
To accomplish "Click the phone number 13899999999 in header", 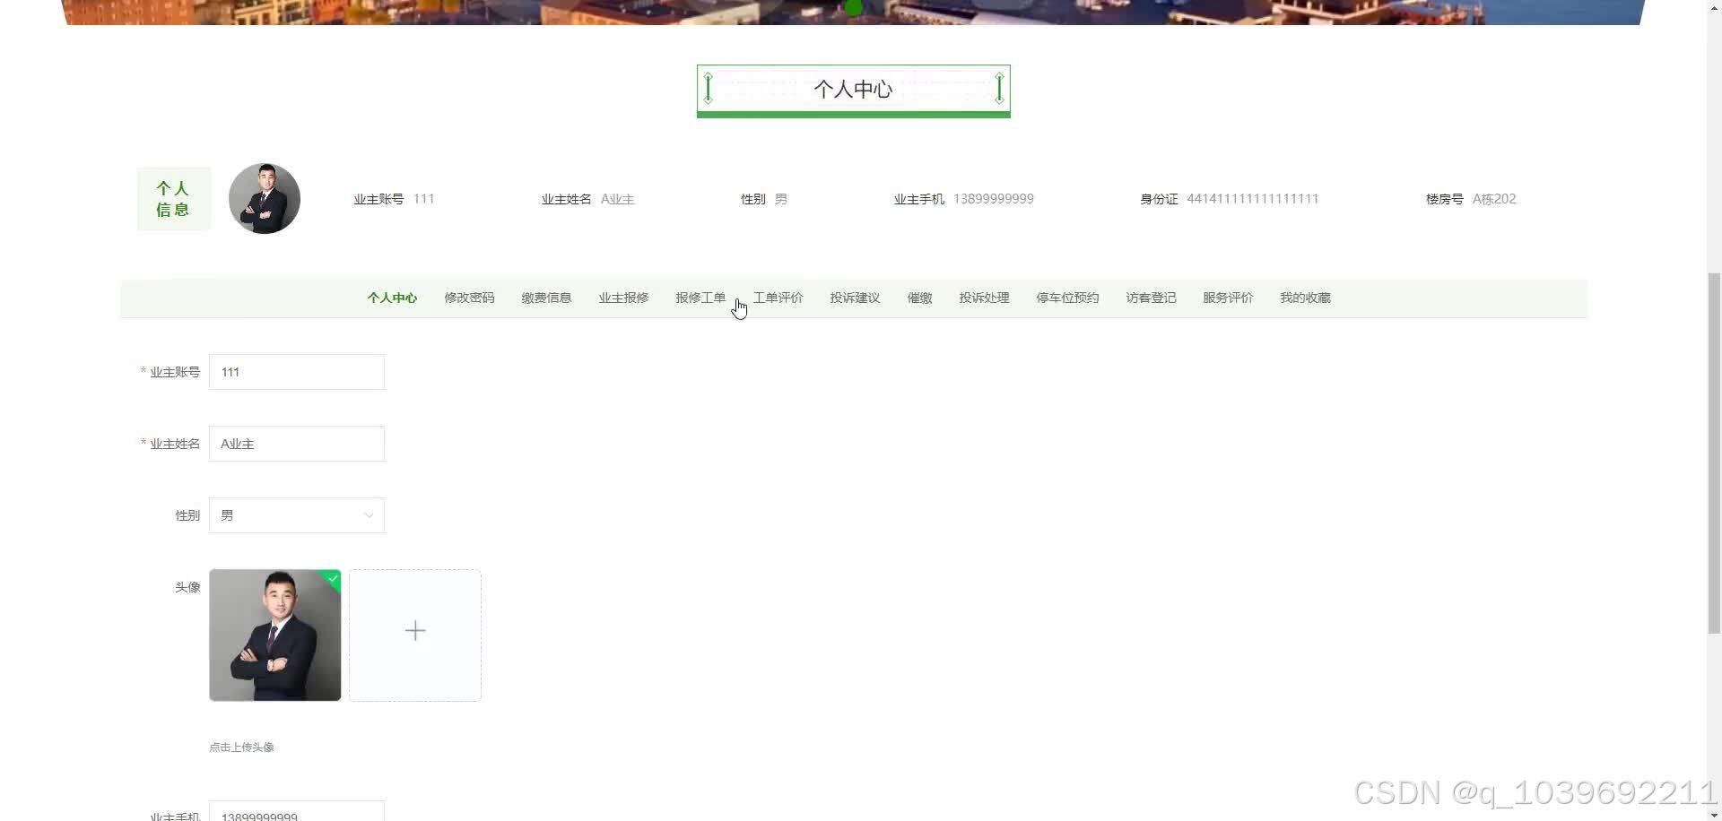I will tap(993, 199).
